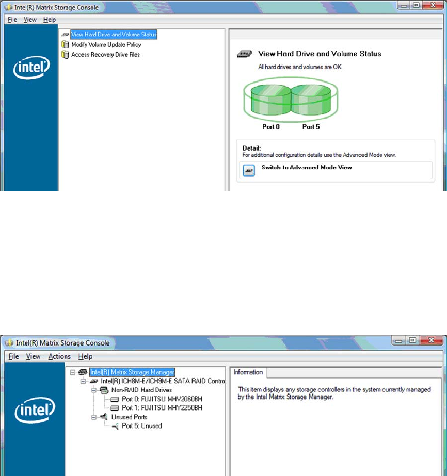Click the Modify Volume Update Policy icon

pos(65,45)
